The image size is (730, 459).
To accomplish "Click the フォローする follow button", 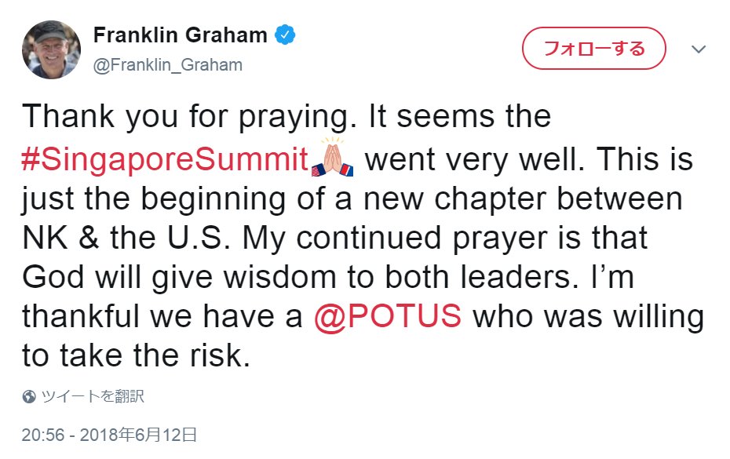I will tap(594, 49).
